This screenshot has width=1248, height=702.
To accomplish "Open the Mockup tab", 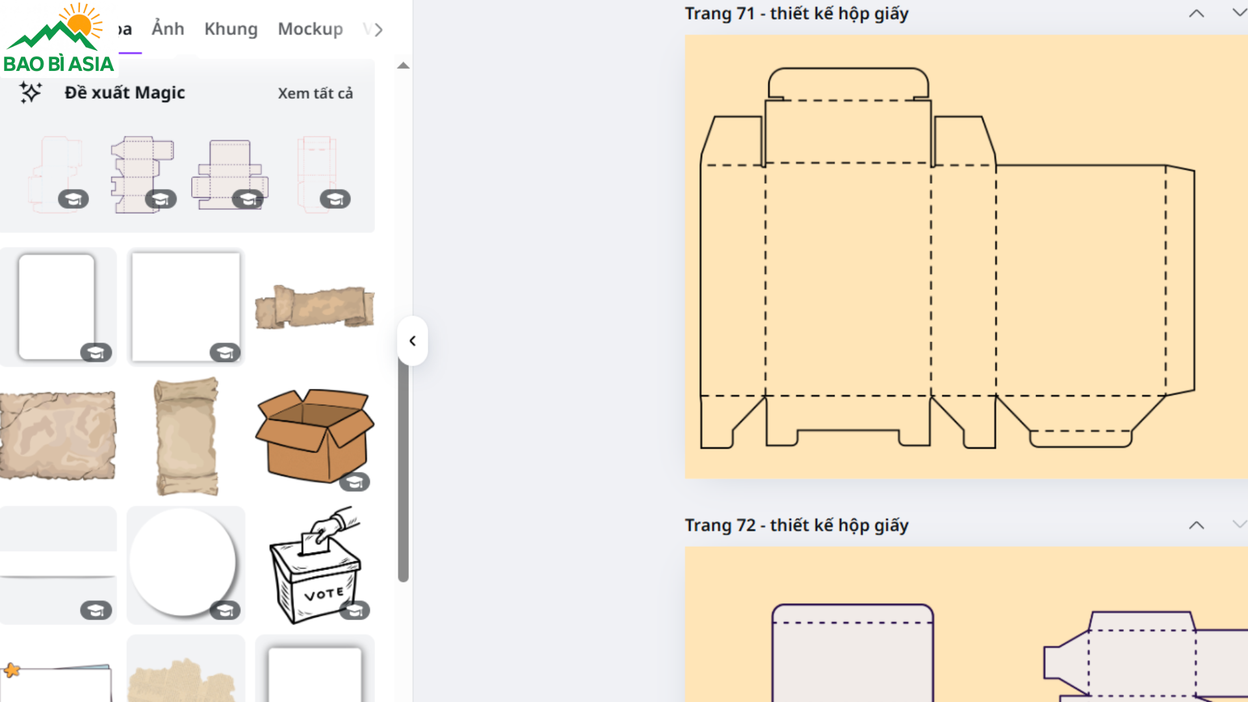I will [310, 29].
